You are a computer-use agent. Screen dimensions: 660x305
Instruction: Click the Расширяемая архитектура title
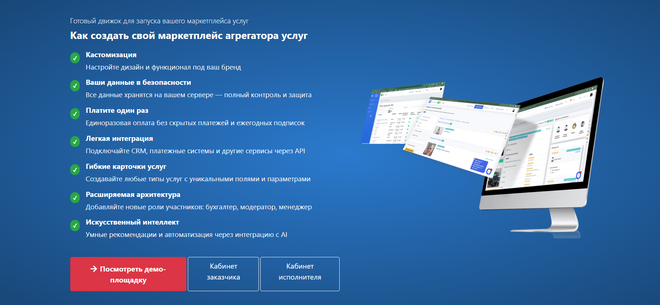[133, 195]
